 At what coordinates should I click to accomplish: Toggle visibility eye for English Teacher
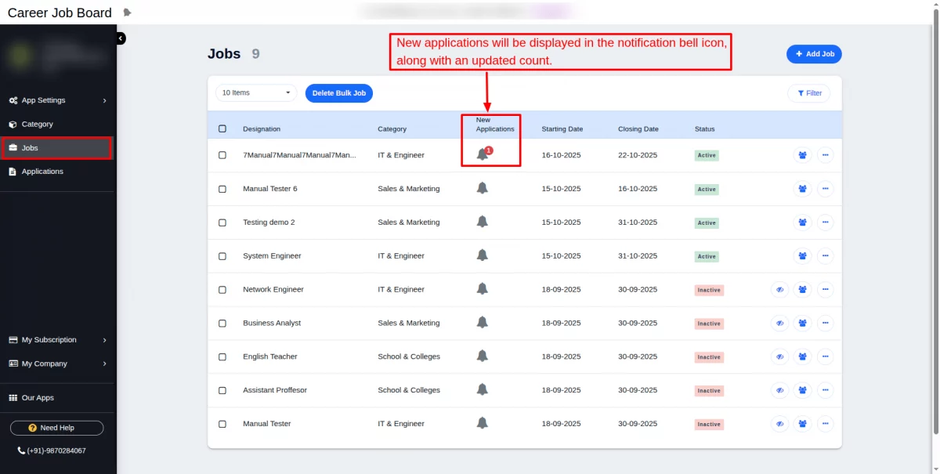[779, 356]
